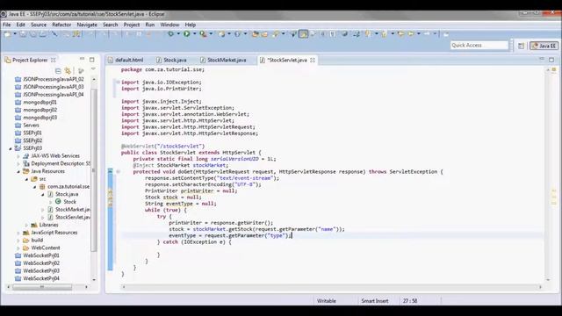
Task: Close the Project Explorer view
Action: tap(54, 61)
